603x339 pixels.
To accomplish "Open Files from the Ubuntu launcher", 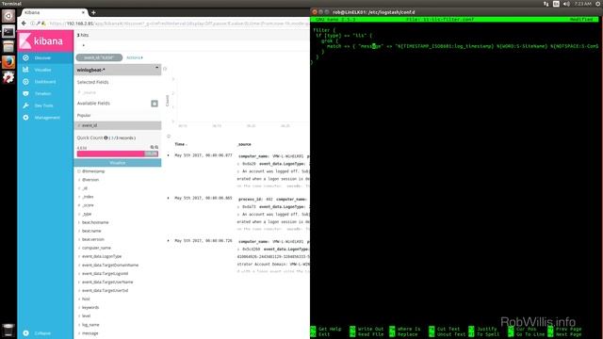I will [x=8, y=46].
